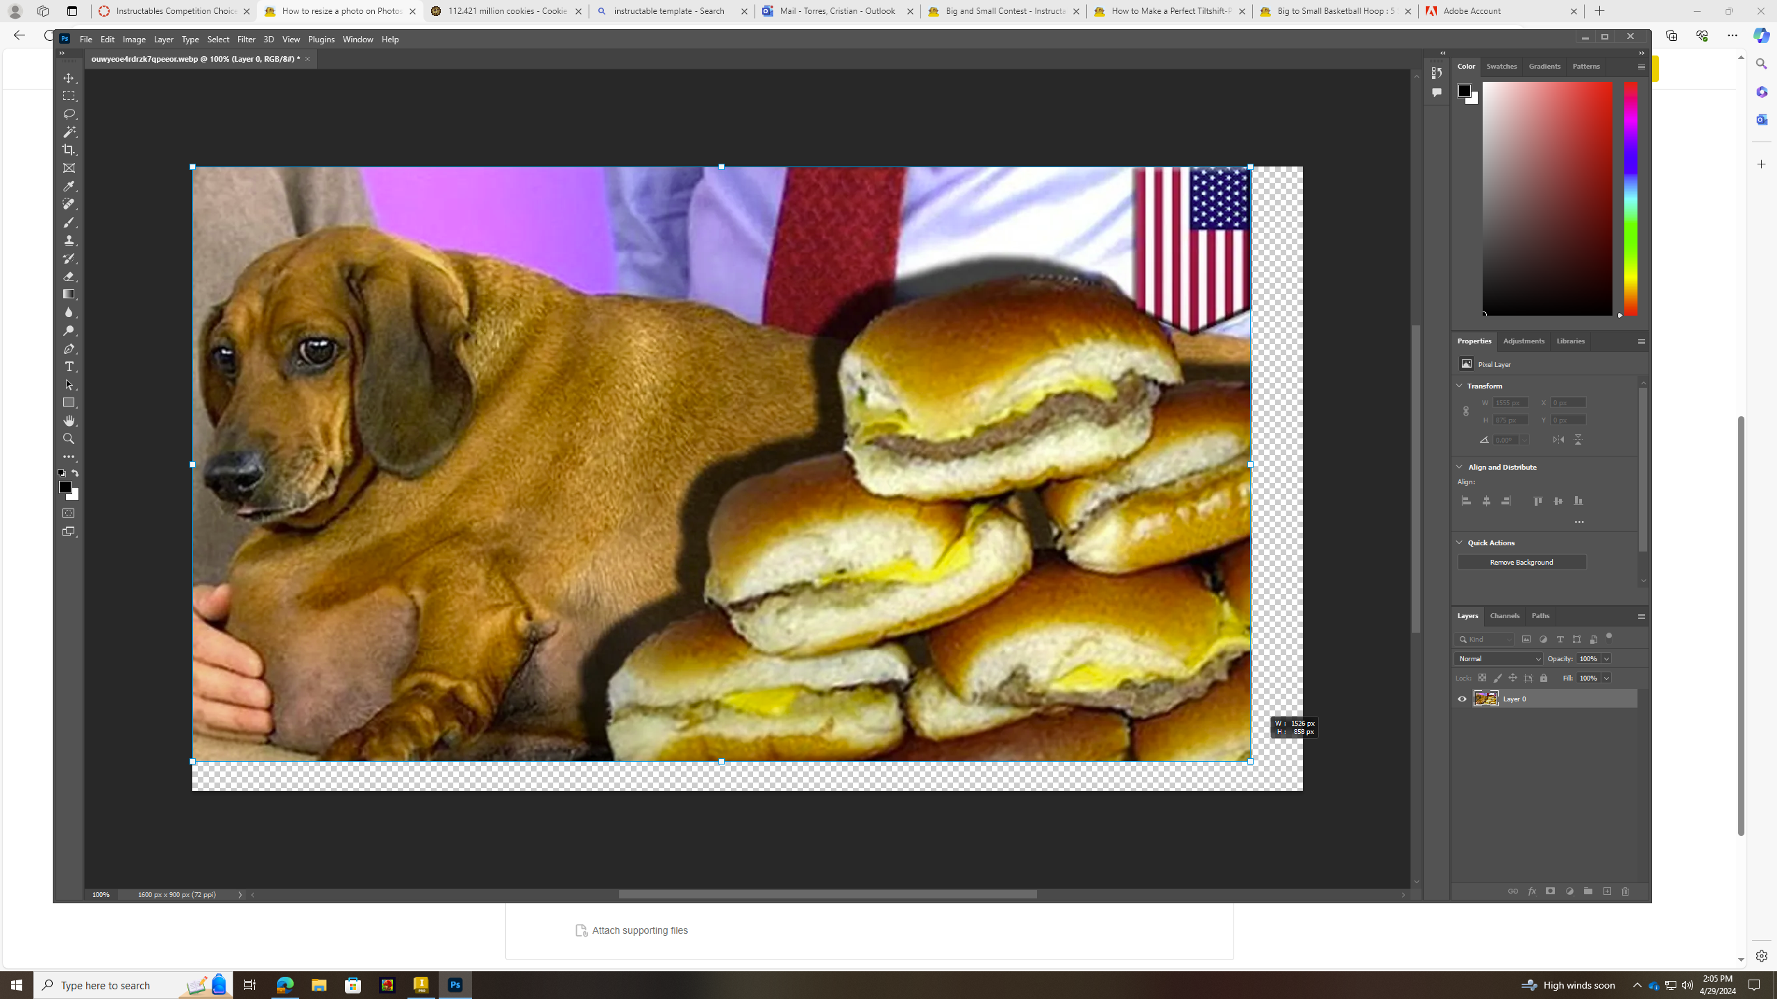Open the Layers panel options menu
This screenshot has width=1777, height=999.
pyautogui.click(x=1642, y=616)
